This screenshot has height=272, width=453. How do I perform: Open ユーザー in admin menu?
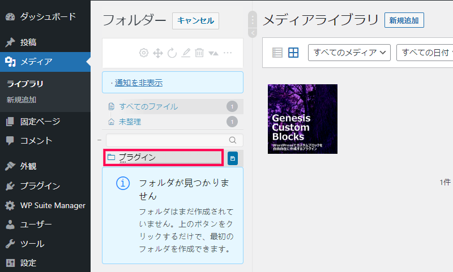[x=45, y=224]
